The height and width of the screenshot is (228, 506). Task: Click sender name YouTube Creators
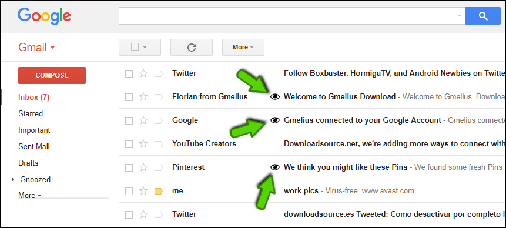pyautogui.click(x=204, y=143)
